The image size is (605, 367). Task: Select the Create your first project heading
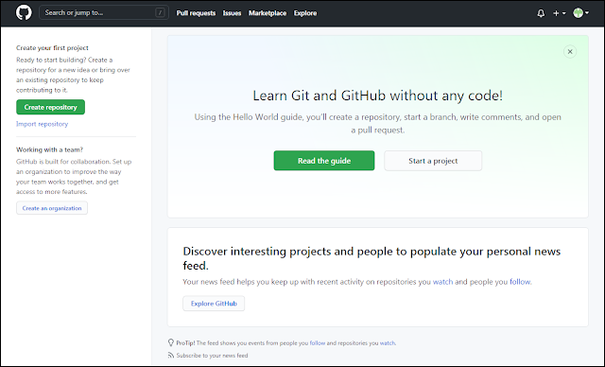click(52, 48)
